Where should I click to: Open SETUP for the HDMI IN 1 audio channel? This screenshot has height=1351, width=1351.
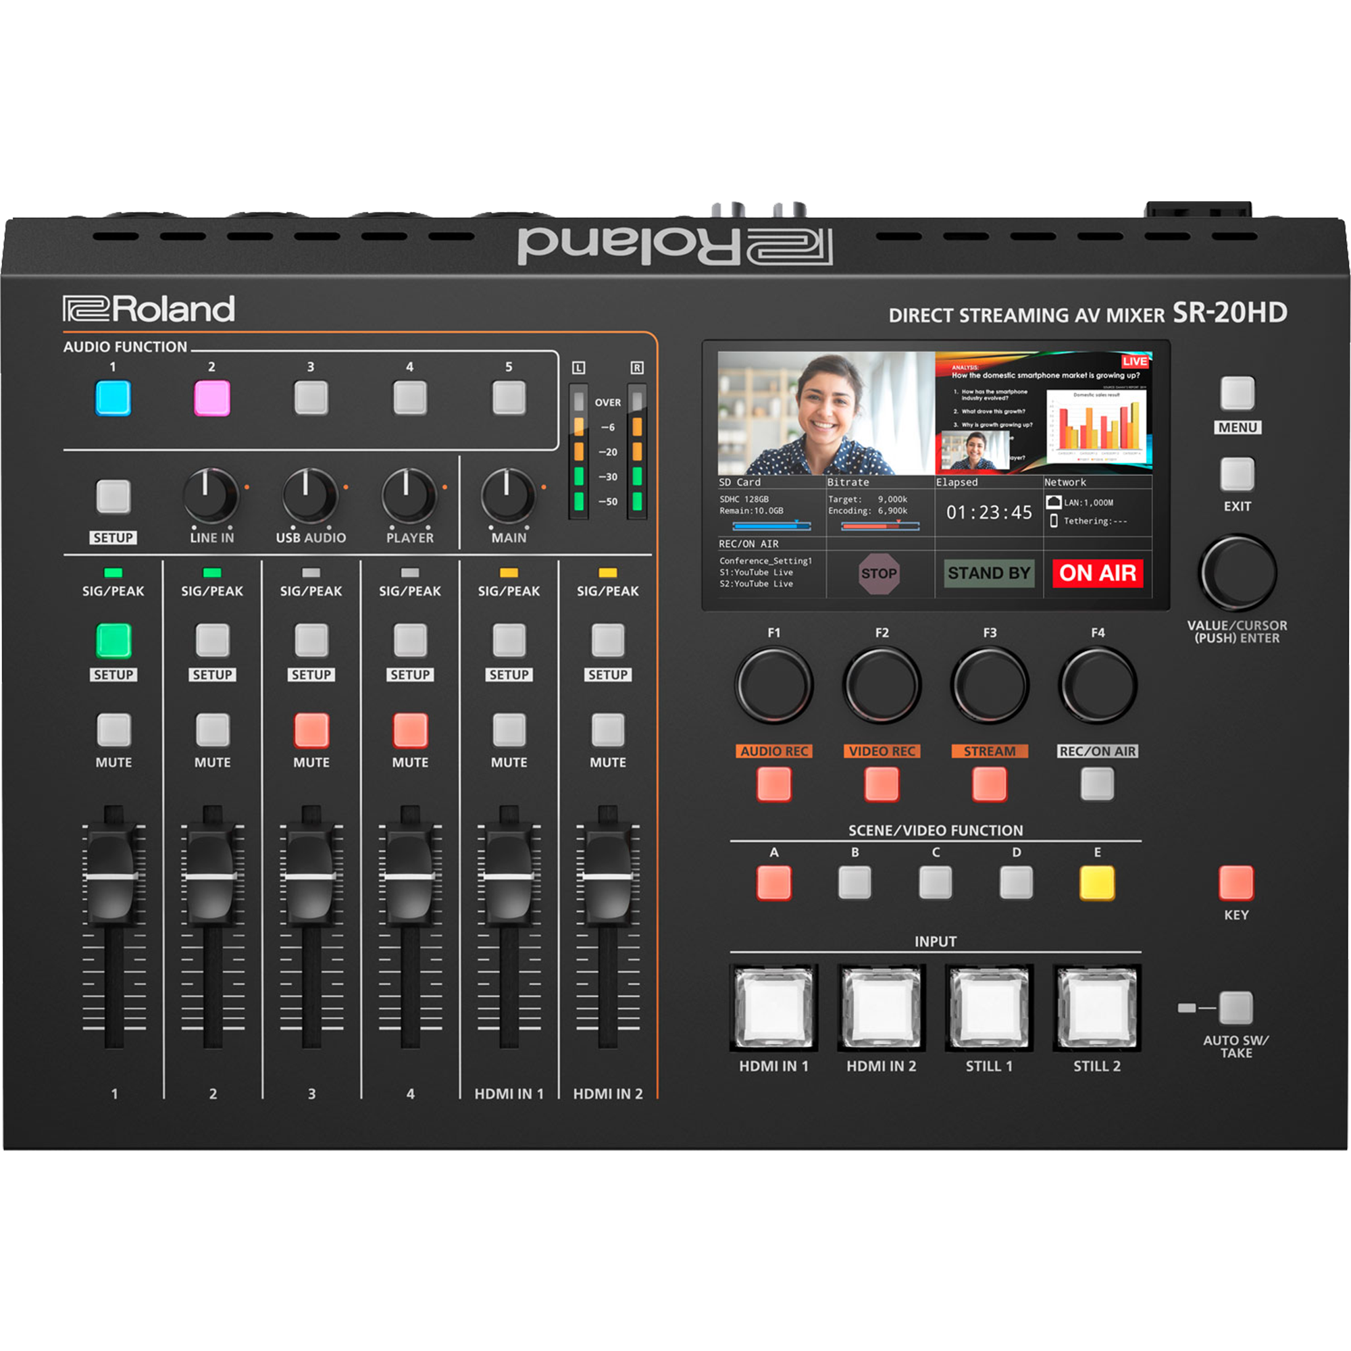[x=509, y=640]
